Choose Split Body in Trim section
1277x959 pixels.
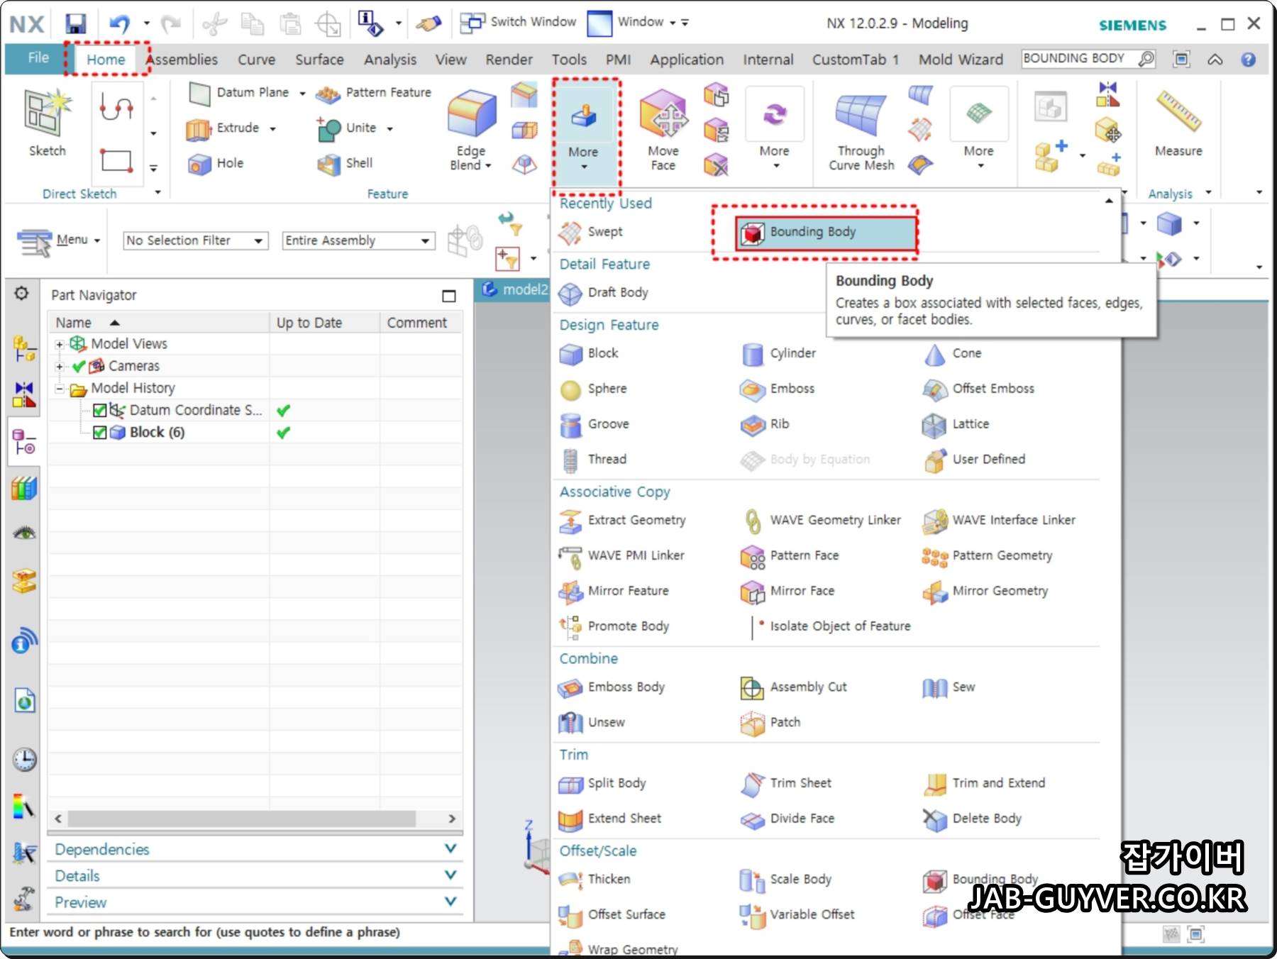pos(602,783)
